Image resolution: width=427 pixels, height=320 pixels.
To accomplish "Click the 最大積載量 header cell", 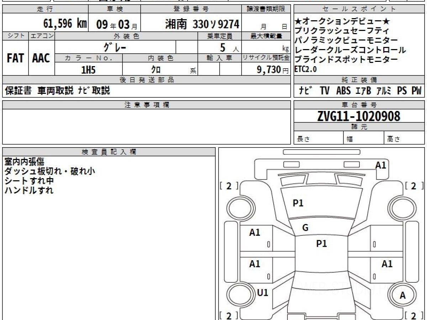I will [x=267, y=36].
